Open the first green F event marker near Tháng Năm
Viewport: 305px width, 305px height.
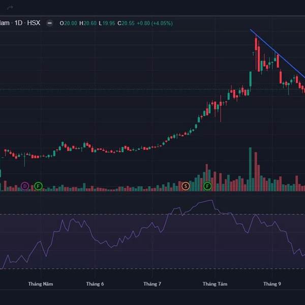(x=38, y=186)
